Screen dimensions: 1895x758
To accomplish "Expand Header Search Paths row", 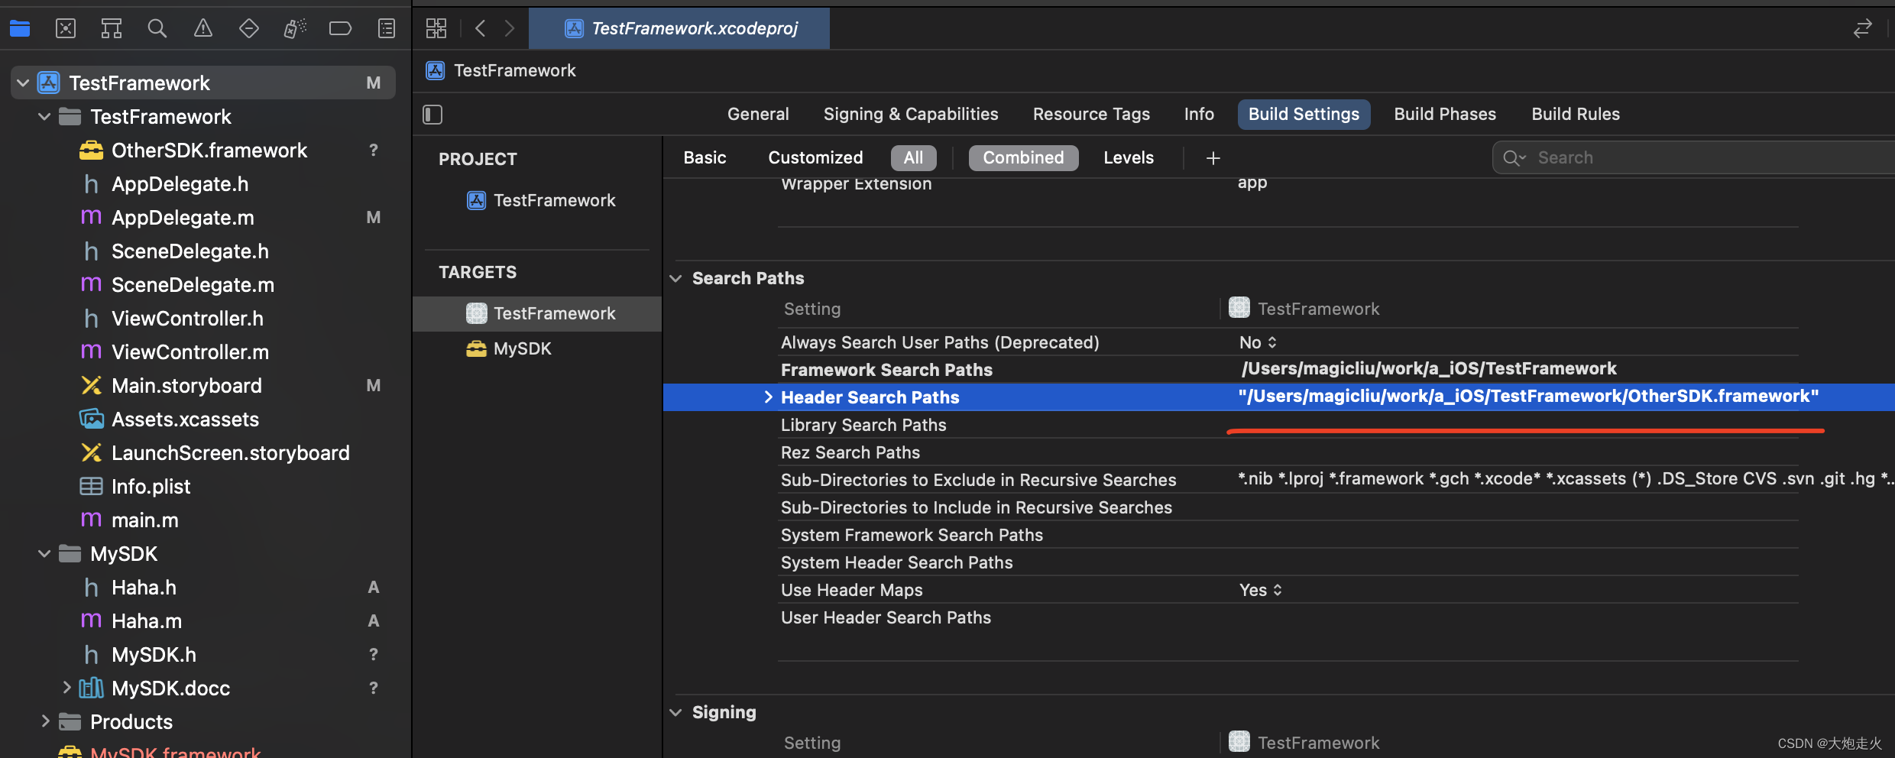I will tap(768, 397).
